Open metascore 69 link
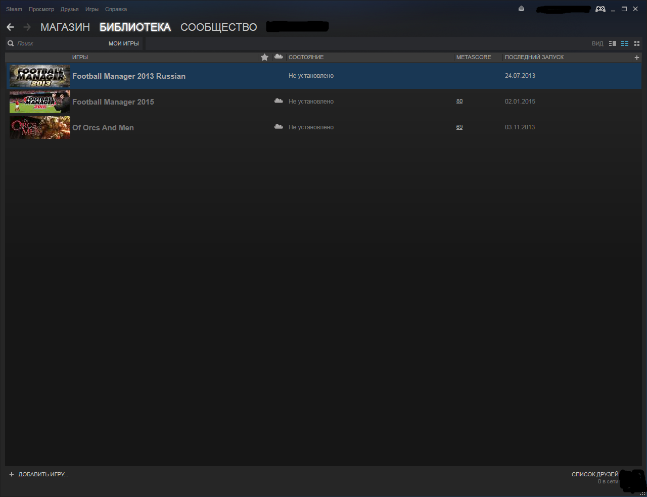The width and height of the screenshot is (647, 497). pos(459,127)
